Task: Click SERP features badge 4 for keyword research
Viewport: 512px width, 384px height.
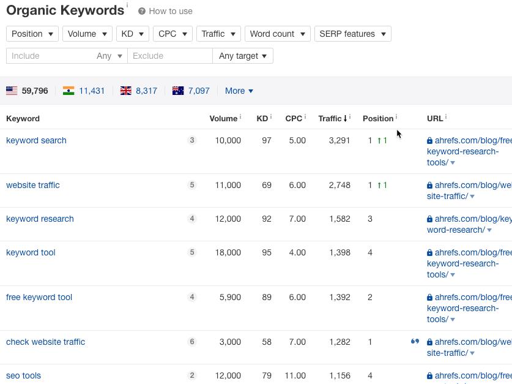Action: 192,219
